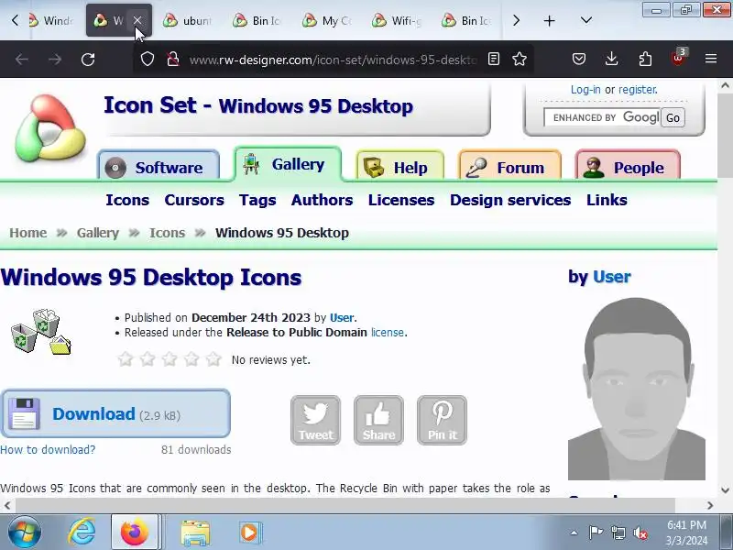Open the Tags submenu link
This screenshot has height=550, width=733.
click(257, 200)
